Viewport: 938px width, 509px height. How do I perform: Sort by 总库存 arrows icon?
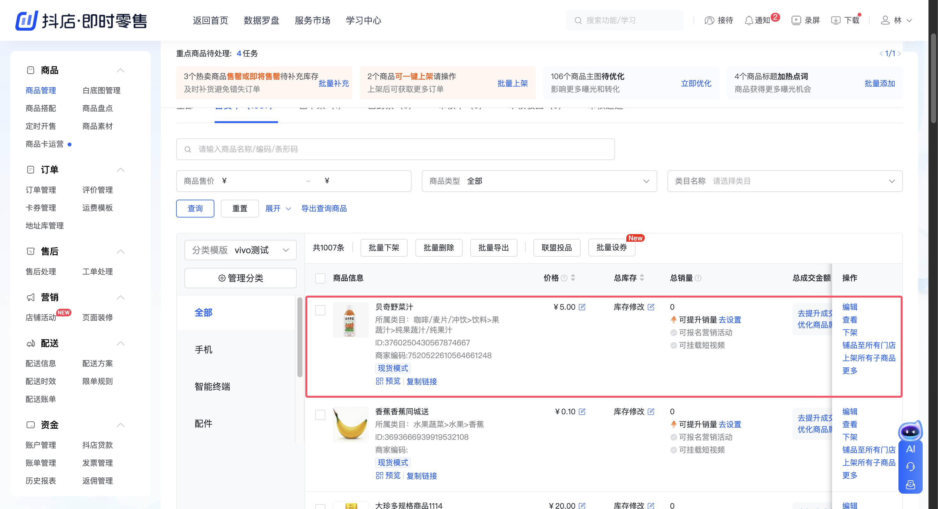[642, 278]
